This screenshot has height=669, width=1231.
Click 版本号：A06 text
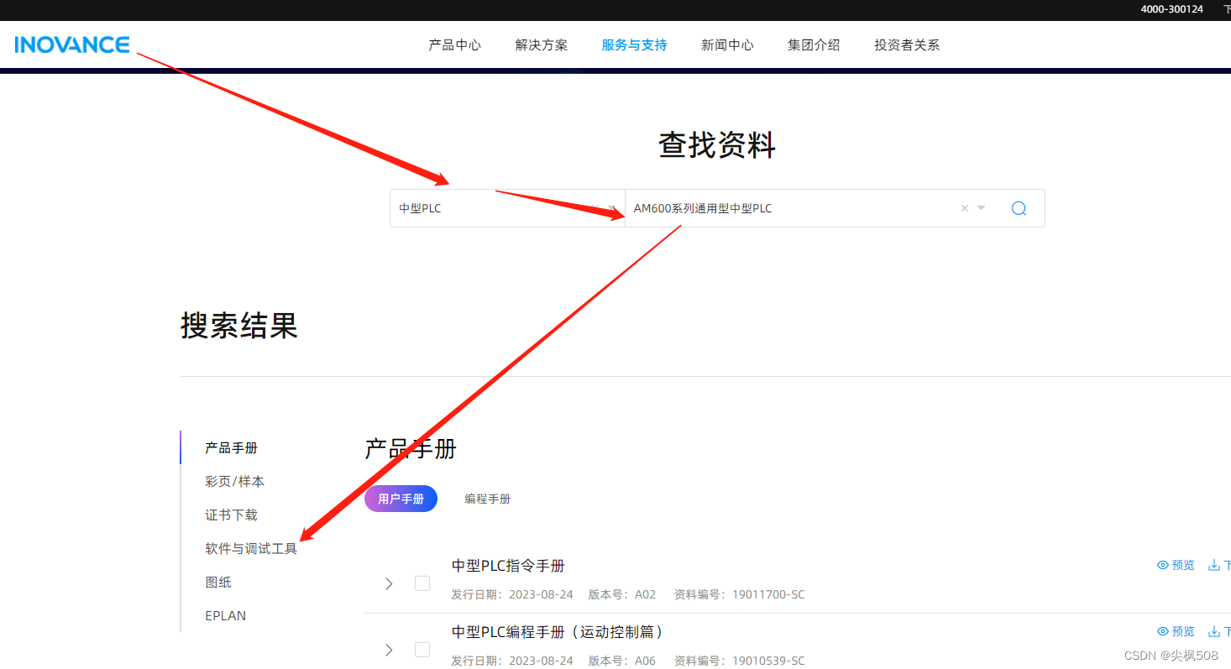[622, 661]
